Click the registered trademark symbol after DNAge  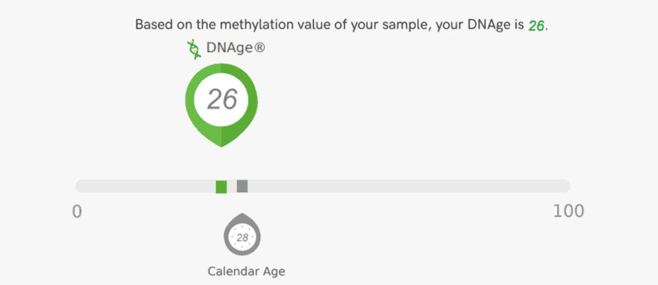(x=259, y=48)
